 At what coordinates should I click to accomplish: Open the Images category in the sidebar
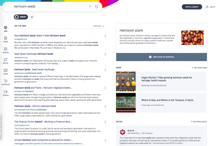[x=5, y=50]
